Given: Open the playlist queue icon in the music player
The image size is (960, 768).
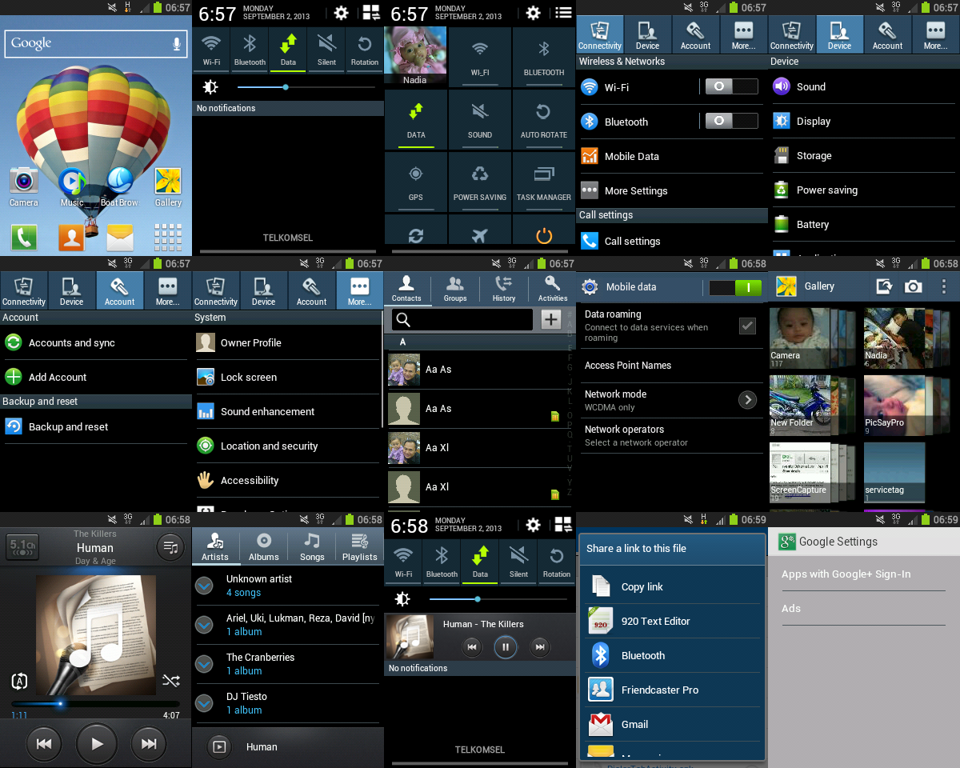Looking at the screenshot, I should point(170,547).
